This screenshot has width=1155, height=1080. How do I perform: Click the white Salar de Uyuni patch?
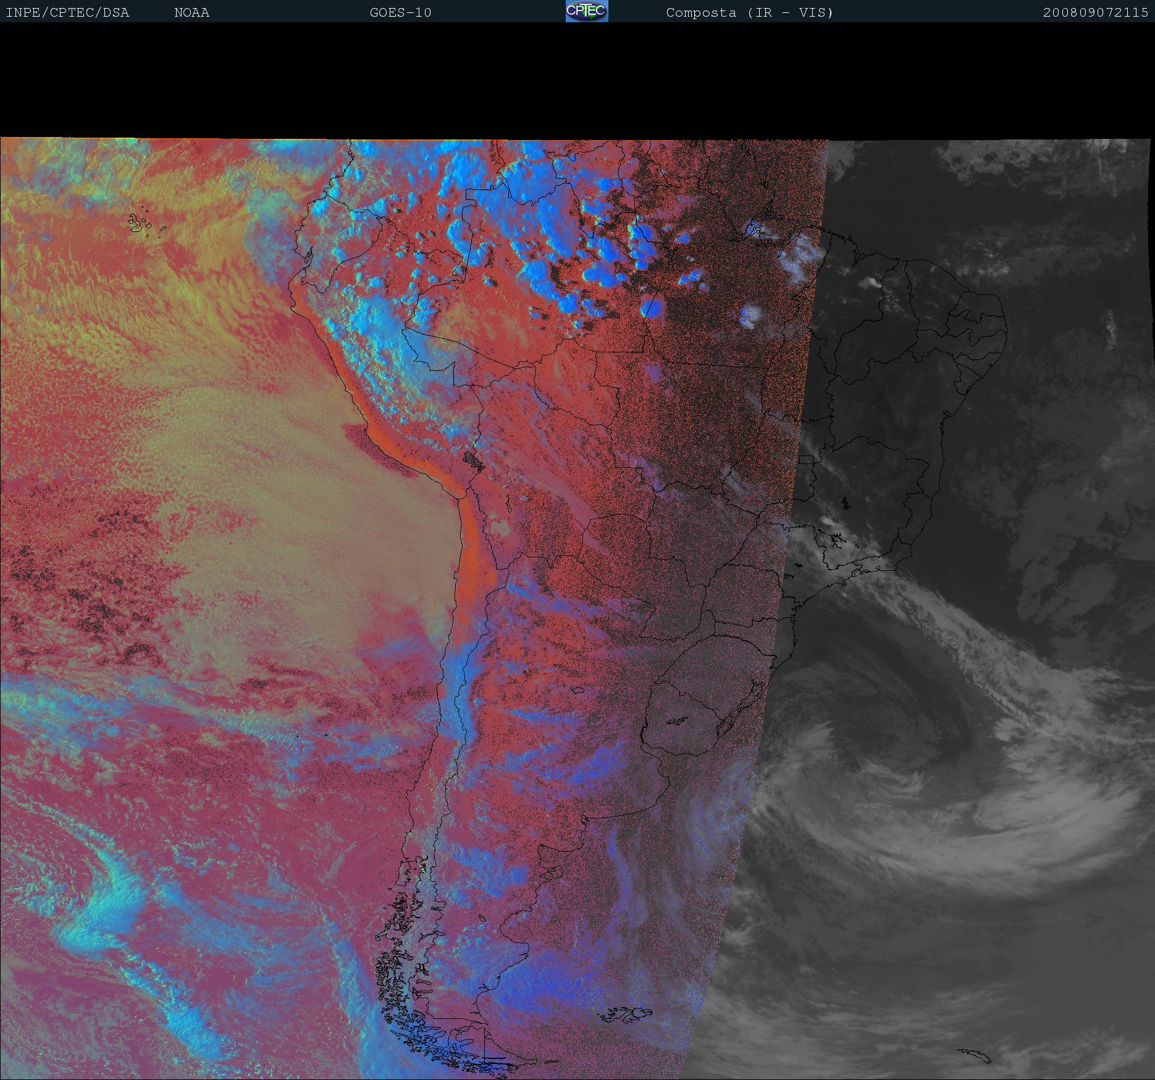tap(500, 528)
